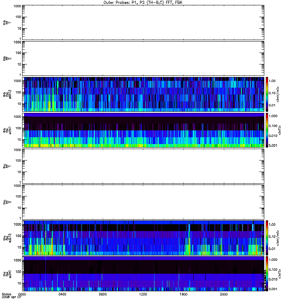Viewport: 286px width, 305px height.
Task: Click the "0400" time axis label
Action: 62,294
